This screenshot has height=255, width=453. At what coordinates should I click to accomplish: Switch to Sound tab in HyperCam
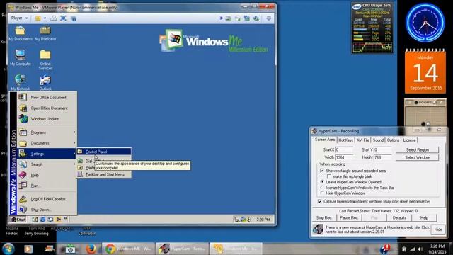tap(378, 140)
